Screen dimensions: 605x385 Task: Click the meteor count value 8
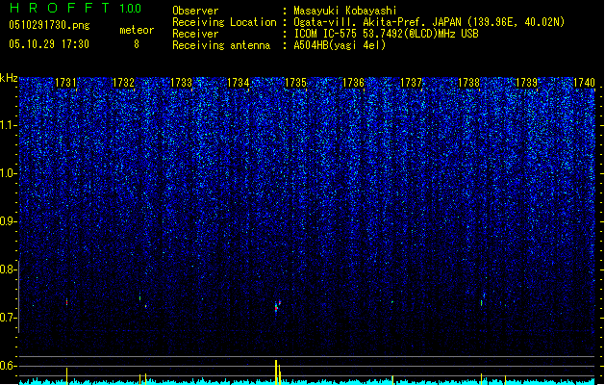coord(137,44)
